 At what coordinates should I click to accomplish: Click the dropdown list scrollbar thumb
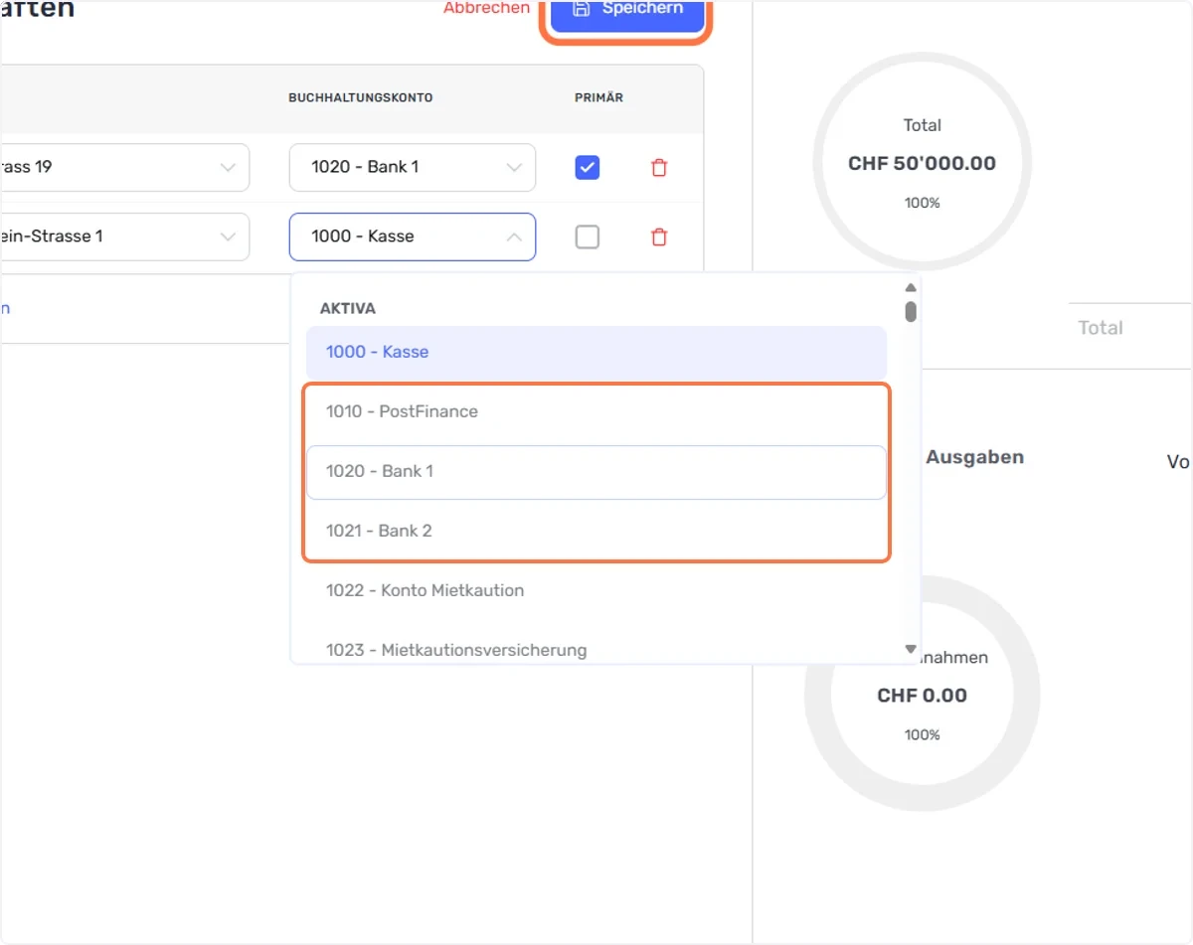point(911,312)
